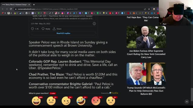Pick the angry red reaction emoji

click(96, 101)
